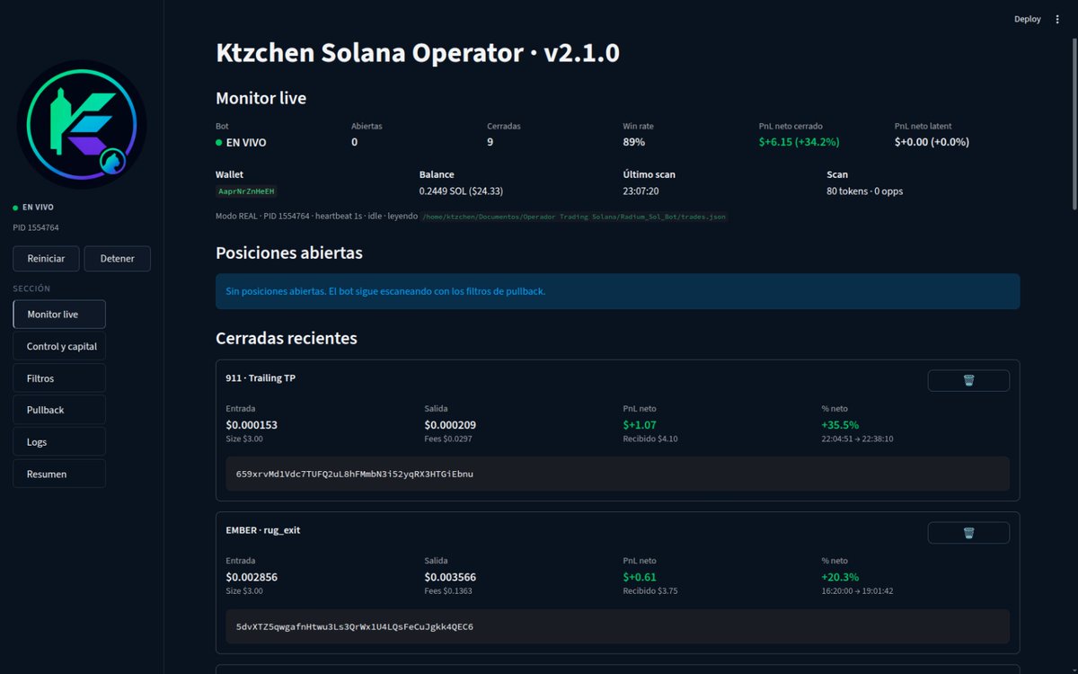The width and height of the screenshot is (1078, 674).
Task: Click the EMBER entry price $0.002856
Action: [252, 577]
